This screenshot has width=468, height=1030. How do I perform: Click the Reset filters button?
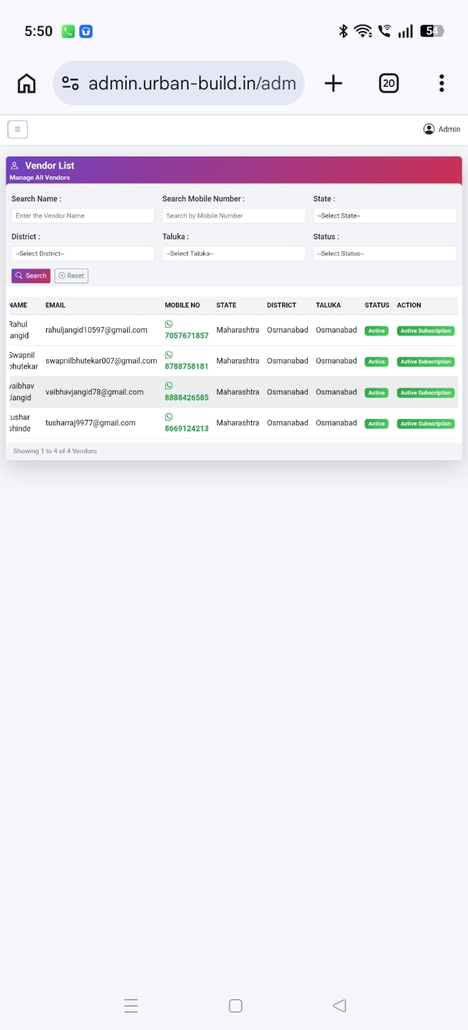[x=71, y=276]
